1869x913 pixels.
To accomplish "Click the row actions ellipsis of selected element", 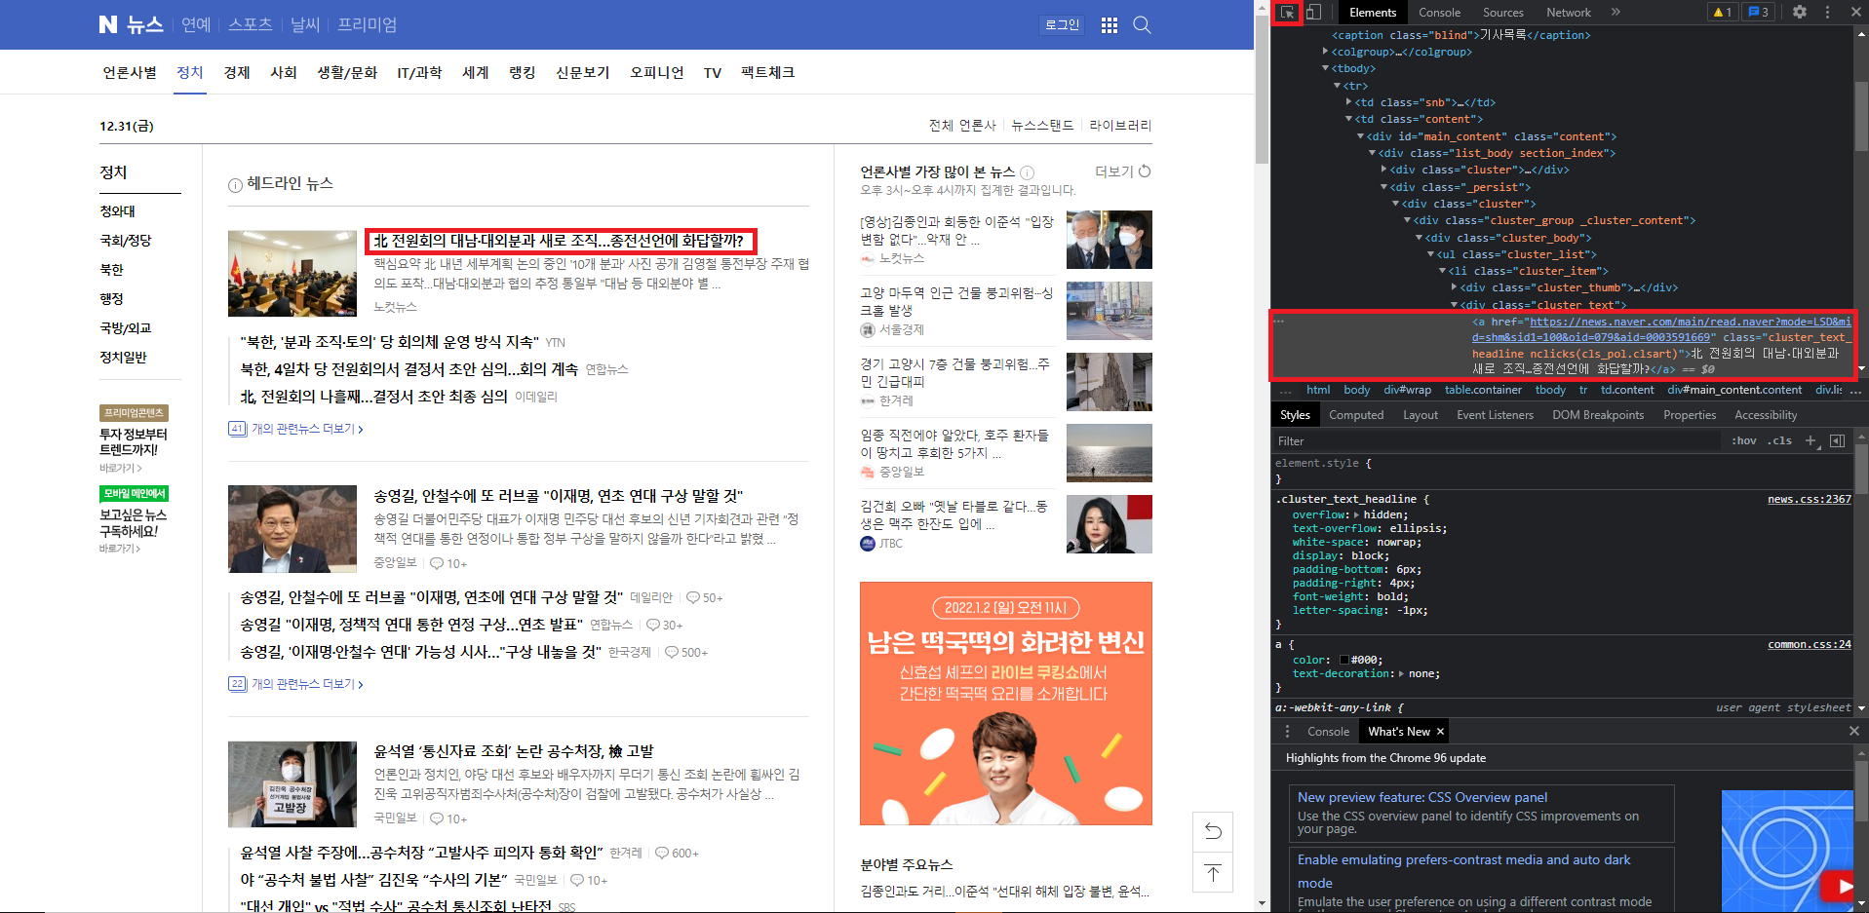I will pos(1279,321).
